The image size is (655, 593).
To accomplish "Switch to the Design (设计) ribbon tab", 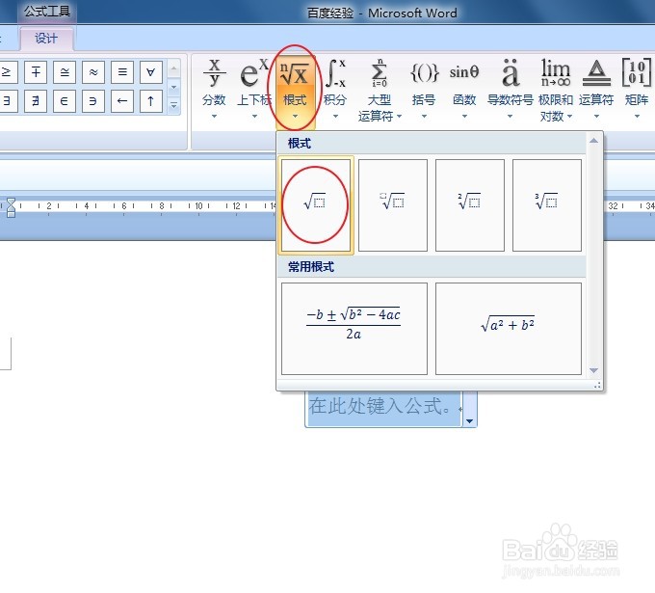I will tap(46, 39).
